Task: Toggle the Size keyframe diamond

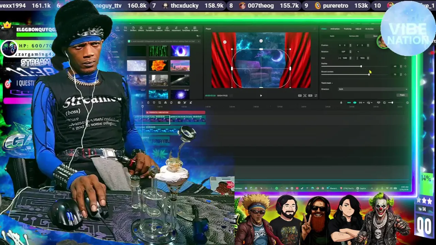Action: (405, 58)
